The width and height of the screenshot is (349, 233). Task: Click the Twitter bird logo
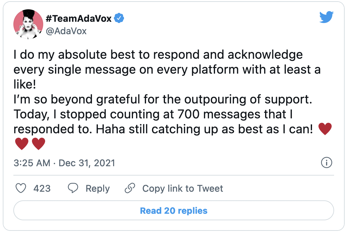coord(326,17)
